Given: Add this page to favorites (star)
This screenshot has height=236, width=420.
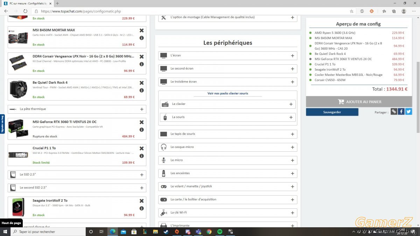Looking at the screenshot, I should (x=351, y=11).
